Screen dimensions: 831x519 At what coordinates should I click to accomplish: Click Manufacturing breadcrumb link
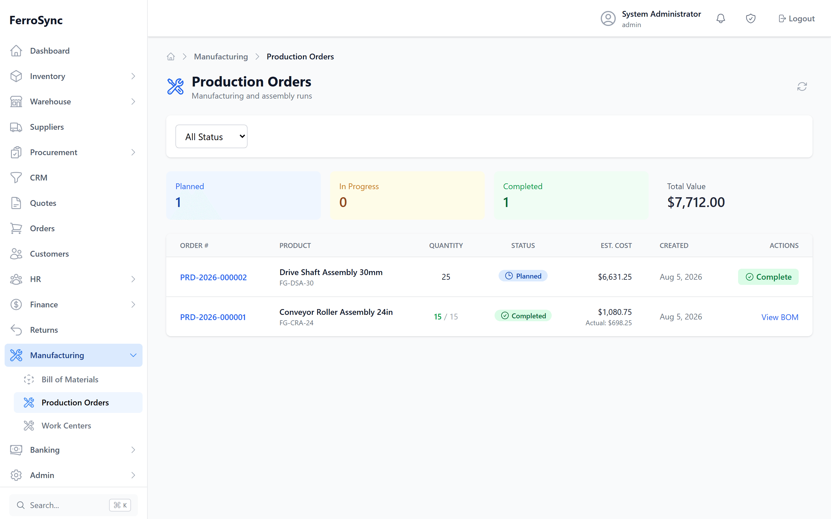[x=221, y=57]
